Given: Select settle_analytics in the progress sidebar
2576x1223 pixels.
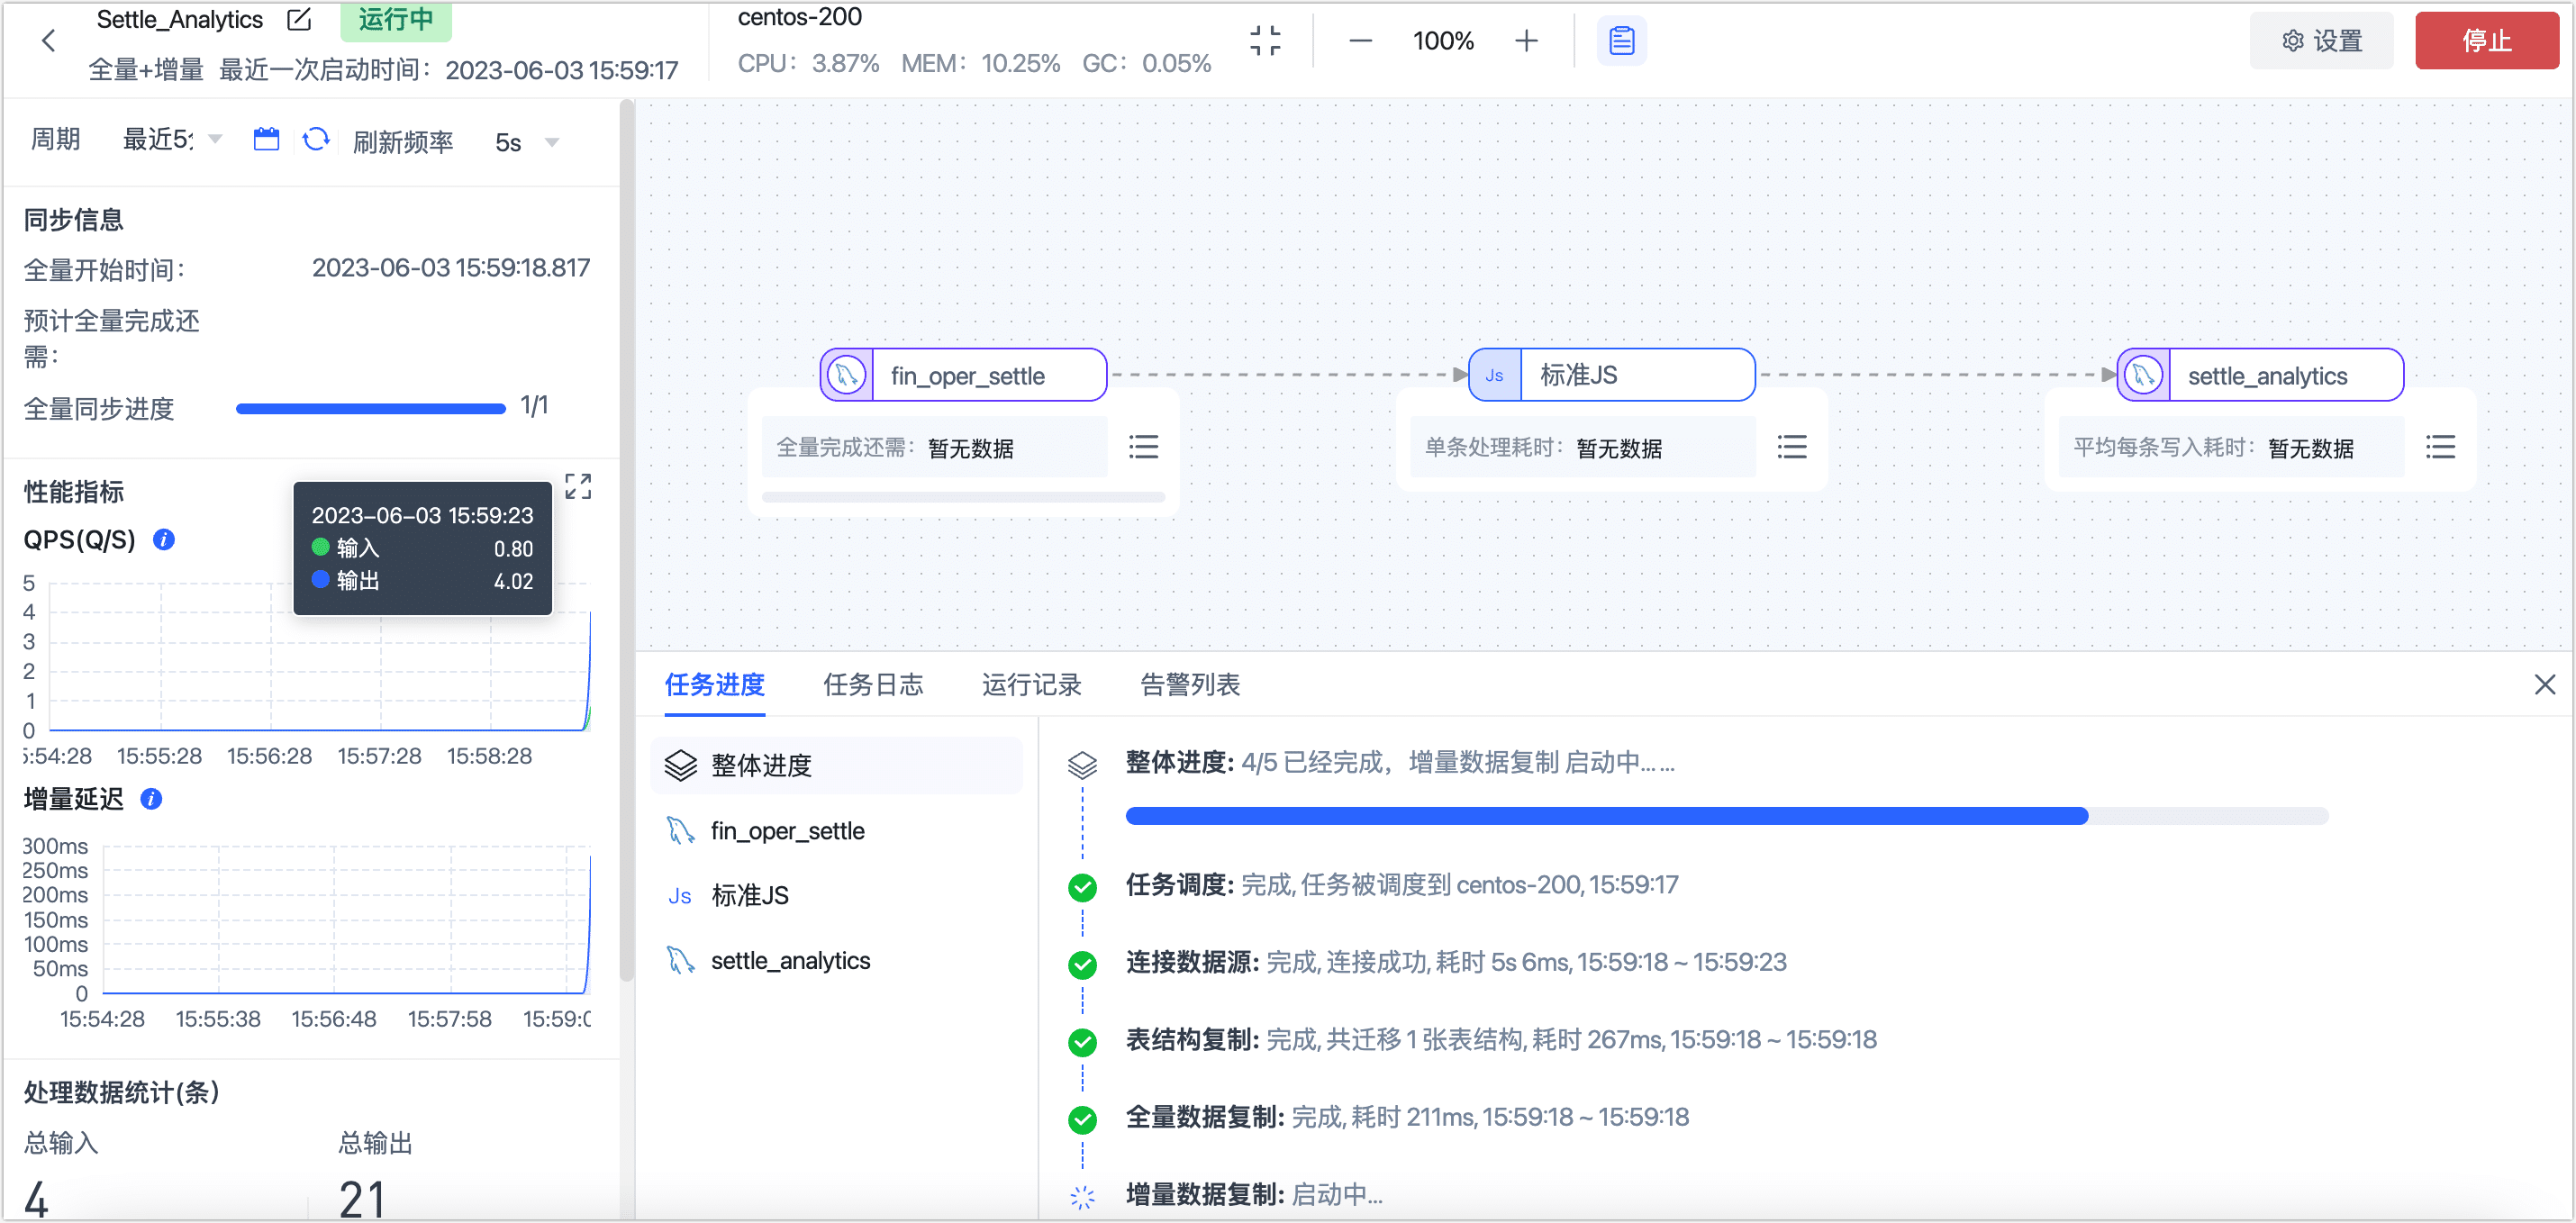Looking at the screenshot, I should 790,960.
